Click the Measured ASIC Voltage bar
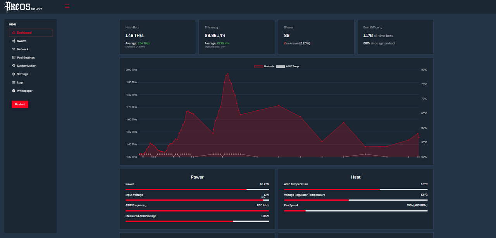Image resolution: width=496 pixels, height=238 pixels. coord(197,221)
